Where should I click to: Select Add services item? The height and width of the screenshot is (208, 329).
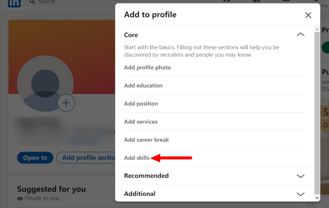pyautogui.click(x=141, y=121)
